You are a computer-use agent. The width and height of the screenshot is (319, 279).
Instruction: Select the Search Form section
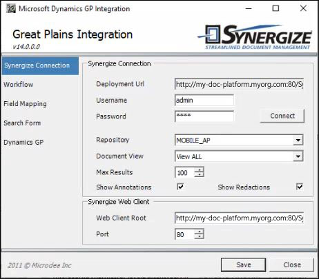coord(22,123)
